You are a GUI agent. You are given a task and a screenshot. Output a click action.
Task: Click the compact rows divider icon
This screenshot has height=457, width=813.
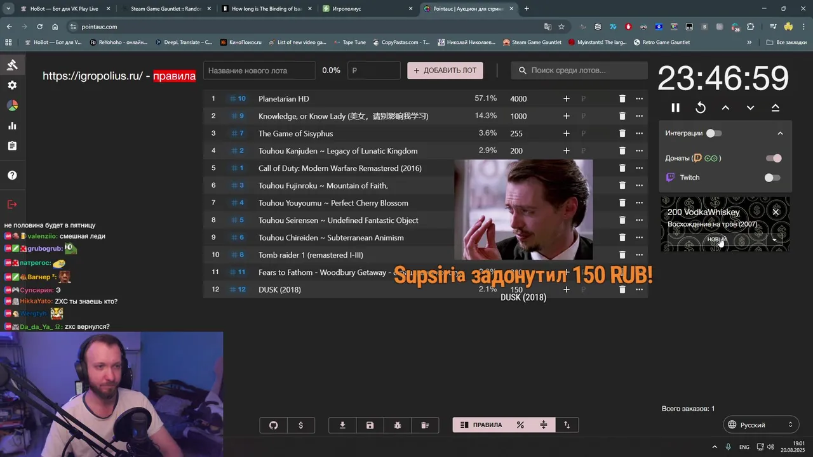pyautogui.click(x=544, y=425)
